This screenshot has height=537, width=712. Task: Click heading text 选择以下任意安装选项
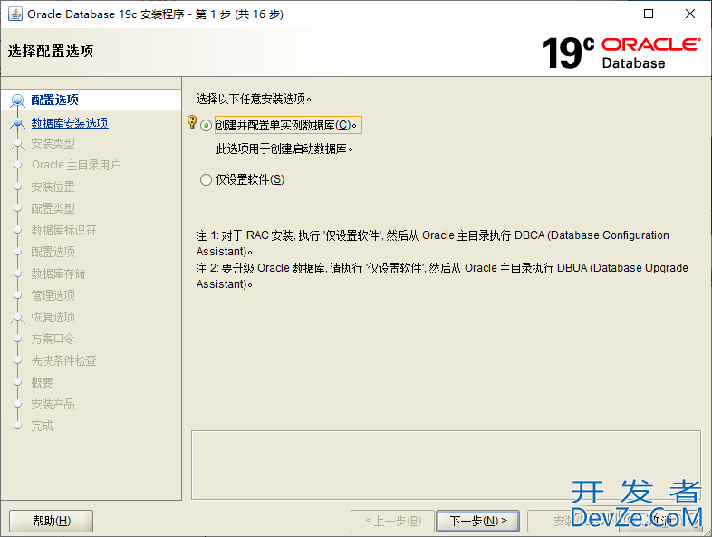(254, 99)
